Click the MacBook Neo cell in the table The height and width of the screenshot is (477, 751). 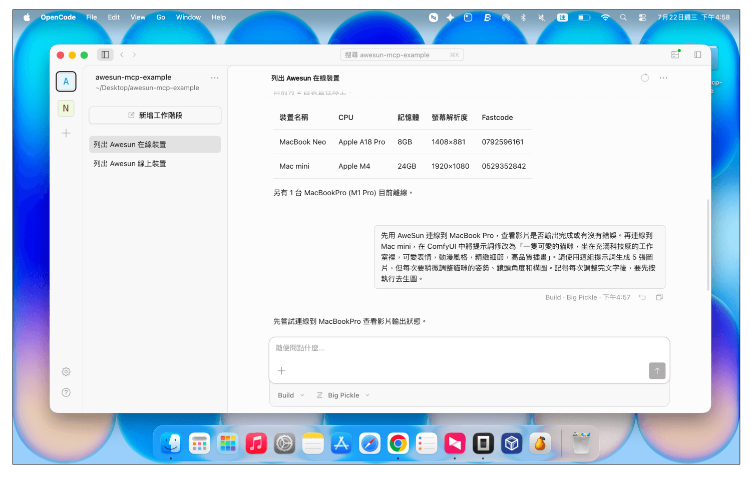303,142
